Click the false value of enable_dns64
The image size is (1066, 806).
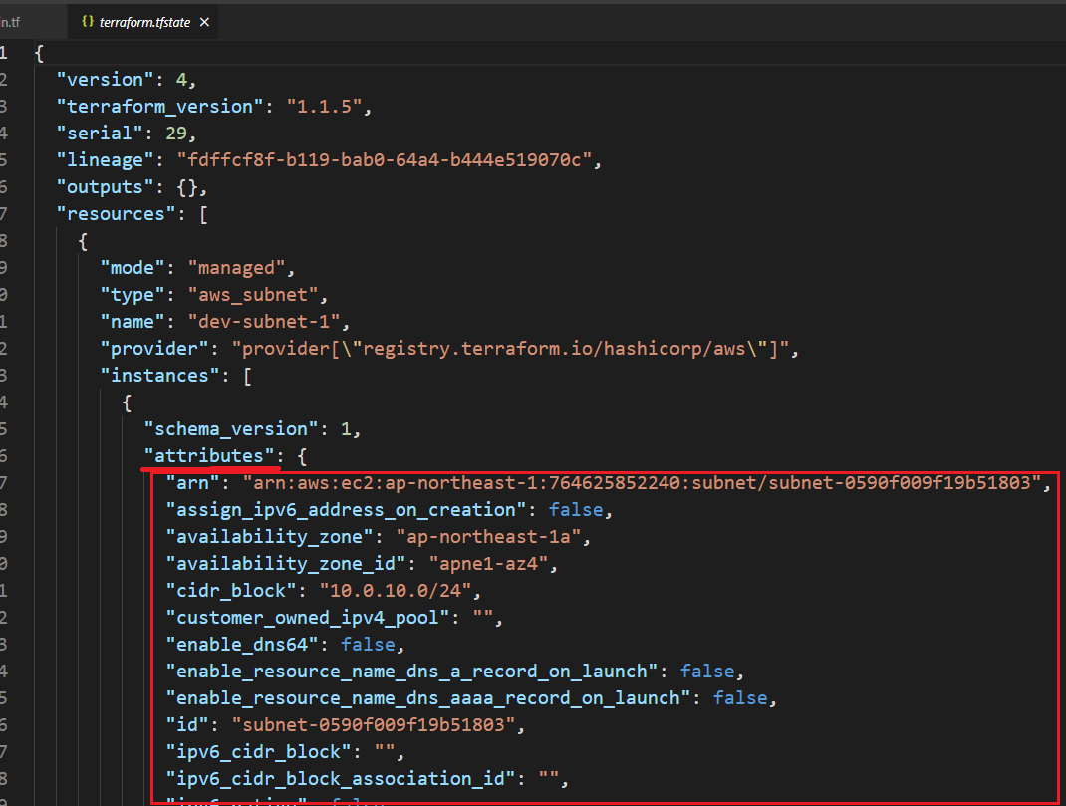tap(368, 644)
